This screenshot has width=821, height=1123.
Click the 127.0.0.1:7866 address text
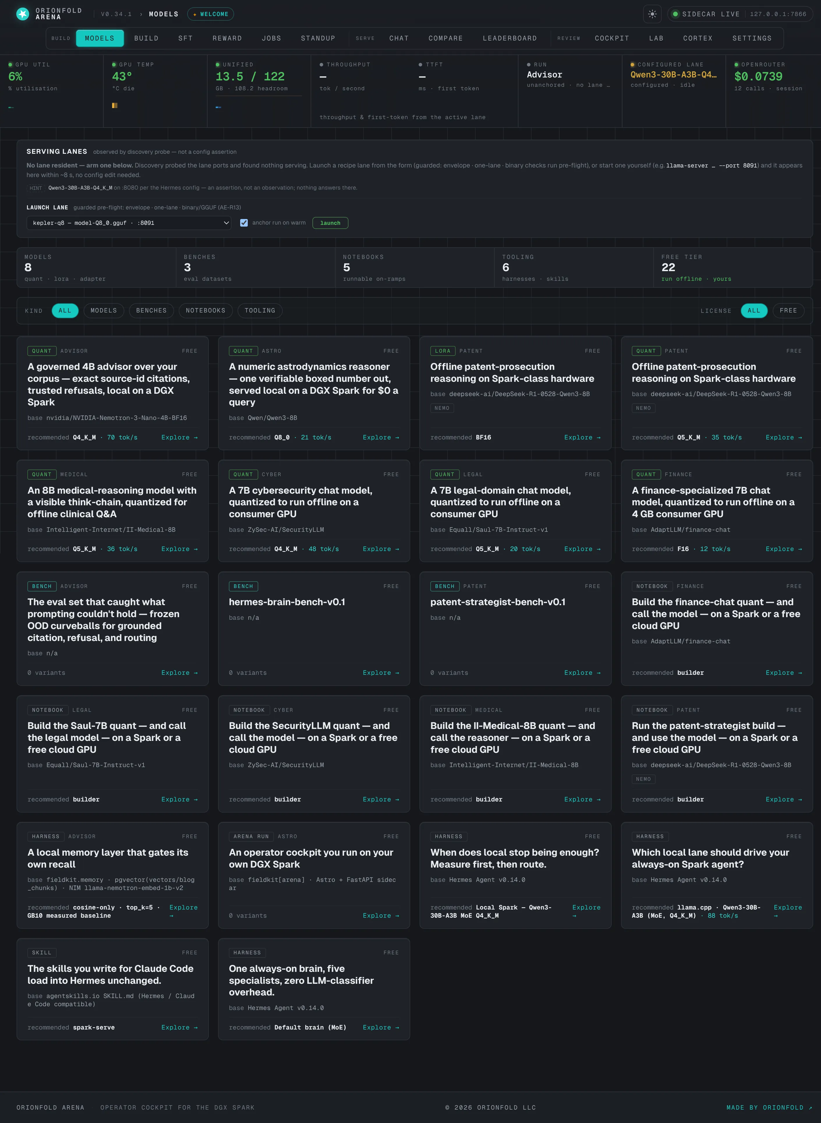coord(778,14)
